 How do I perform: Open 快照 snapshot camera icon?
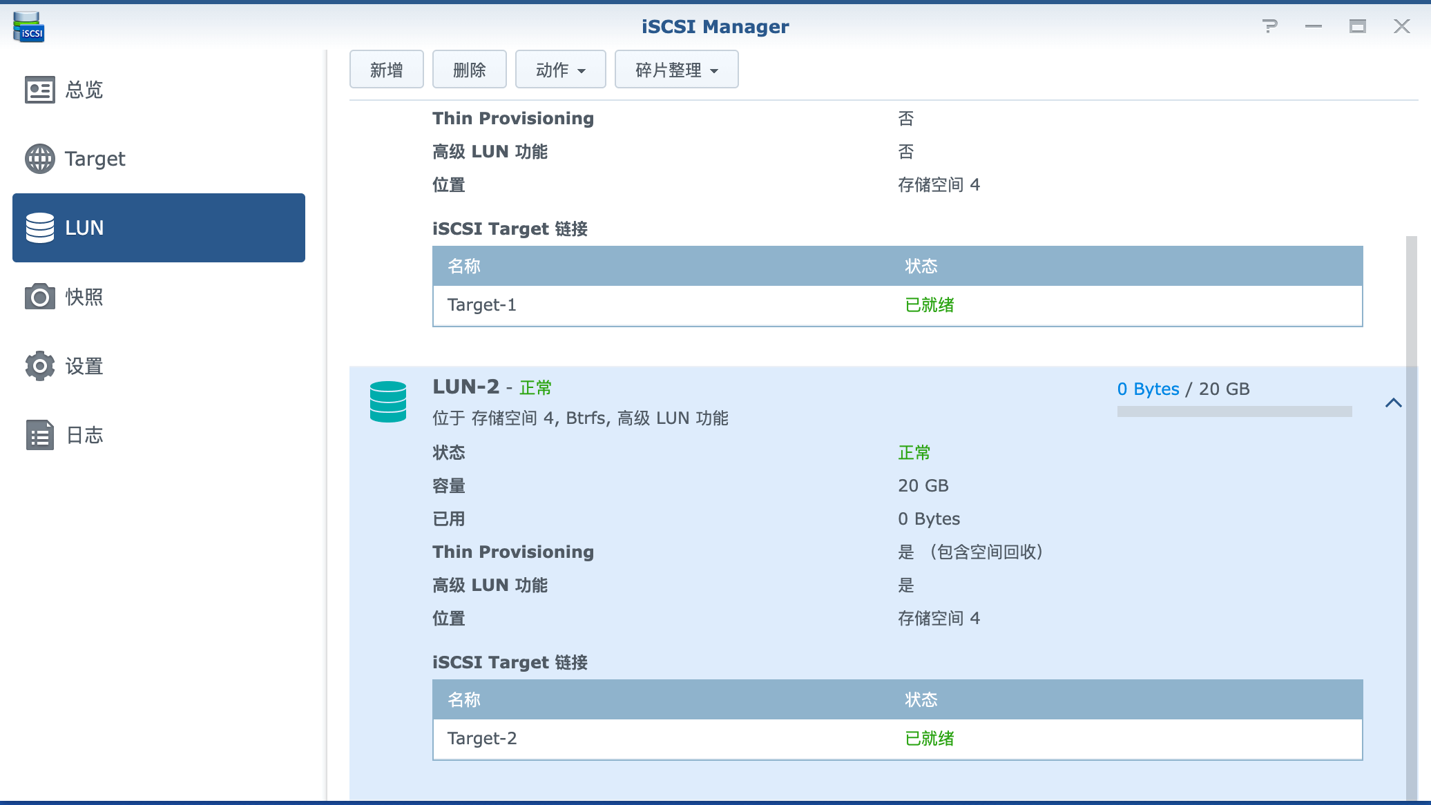point(39,297)
